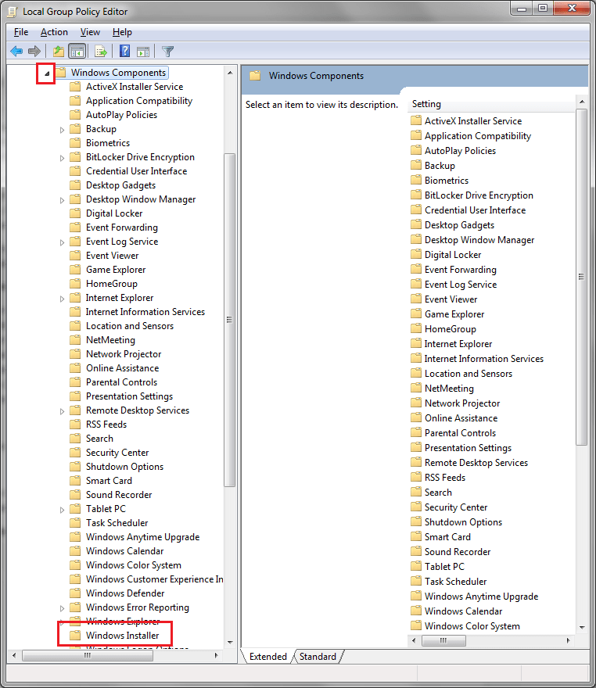Open Network Projector in right pane

coord(462,403)
